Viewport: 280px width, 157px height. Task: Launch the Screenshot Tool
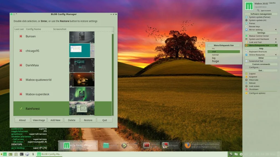256,61
